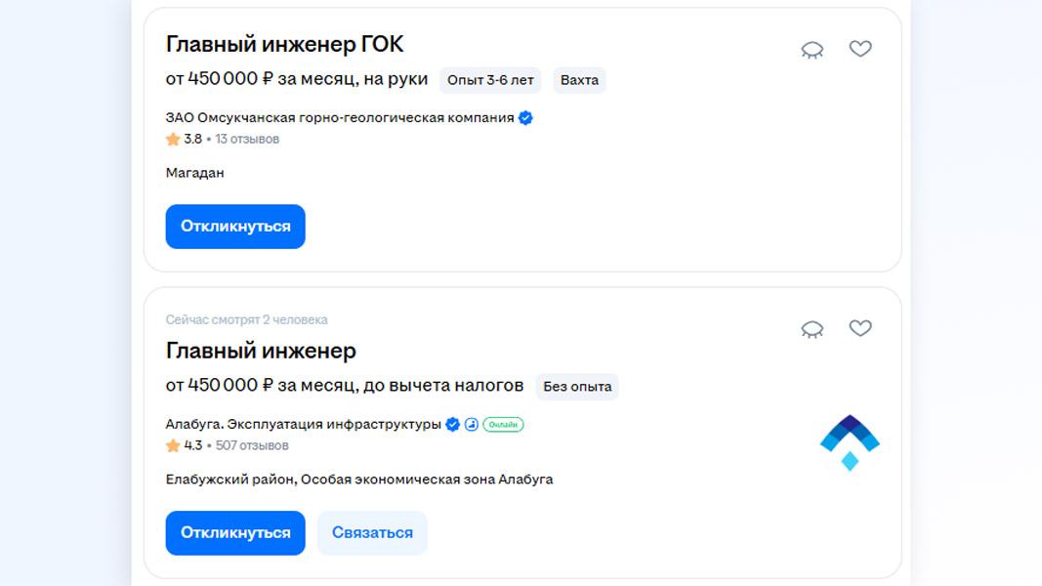This screenshot has width=1042, height=586.
Task: Open the 507 отзывов reviews link
Action: [x=251, y=446]
